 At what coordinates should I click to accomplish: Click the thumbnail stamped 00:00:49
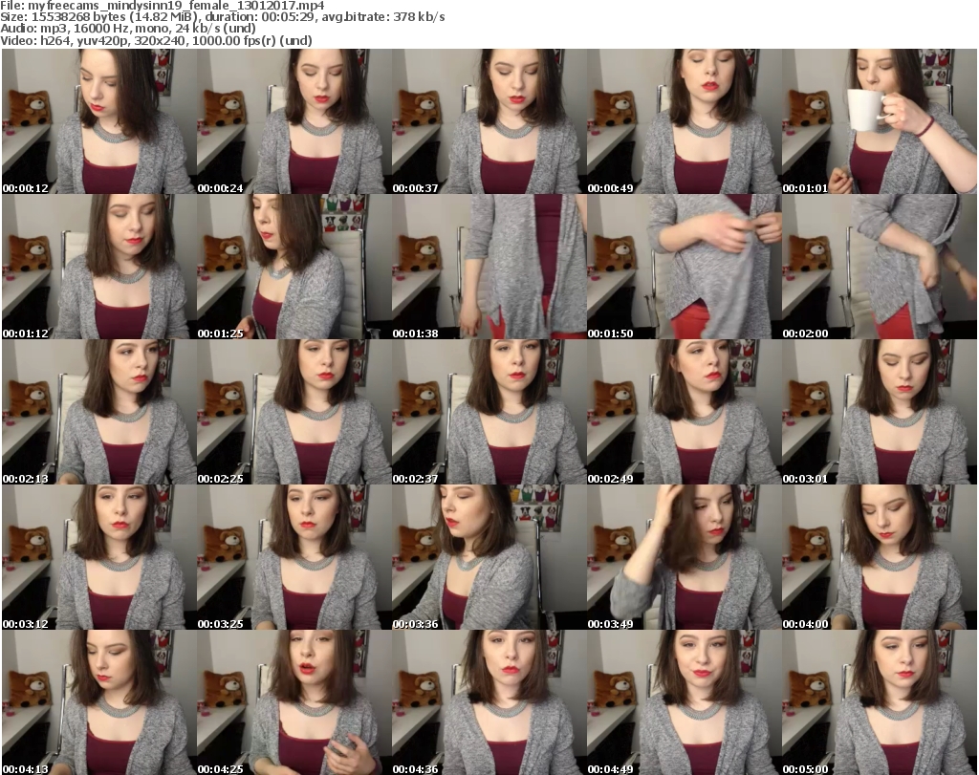684,121
